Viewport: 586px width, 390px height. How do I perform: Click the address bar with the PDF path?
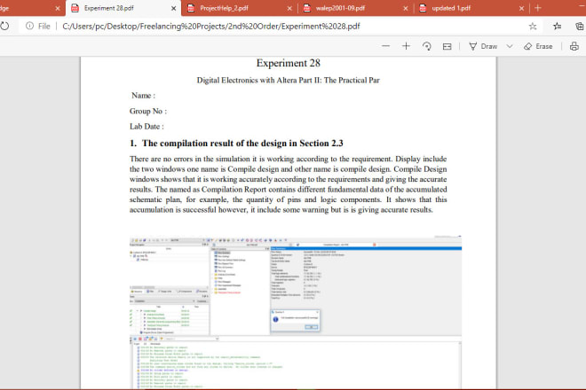pyautogui.click(x=211, y=26)
